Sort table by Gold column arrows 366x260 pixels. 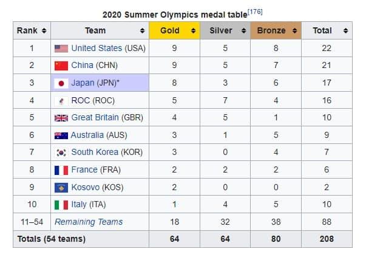193,30
